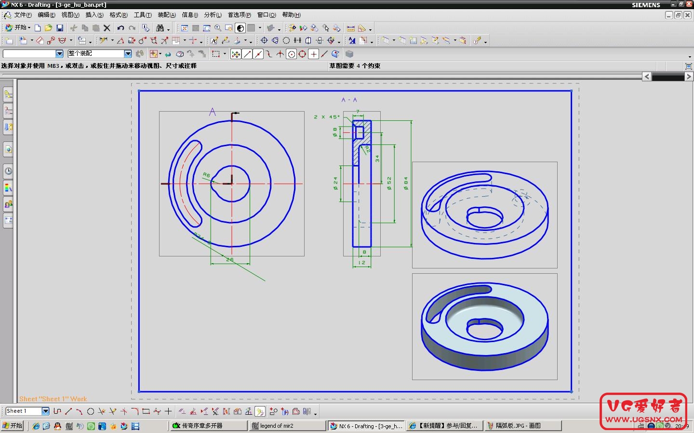
Task: Open the 文件(F) menu
Action: [x=23, y=15]
